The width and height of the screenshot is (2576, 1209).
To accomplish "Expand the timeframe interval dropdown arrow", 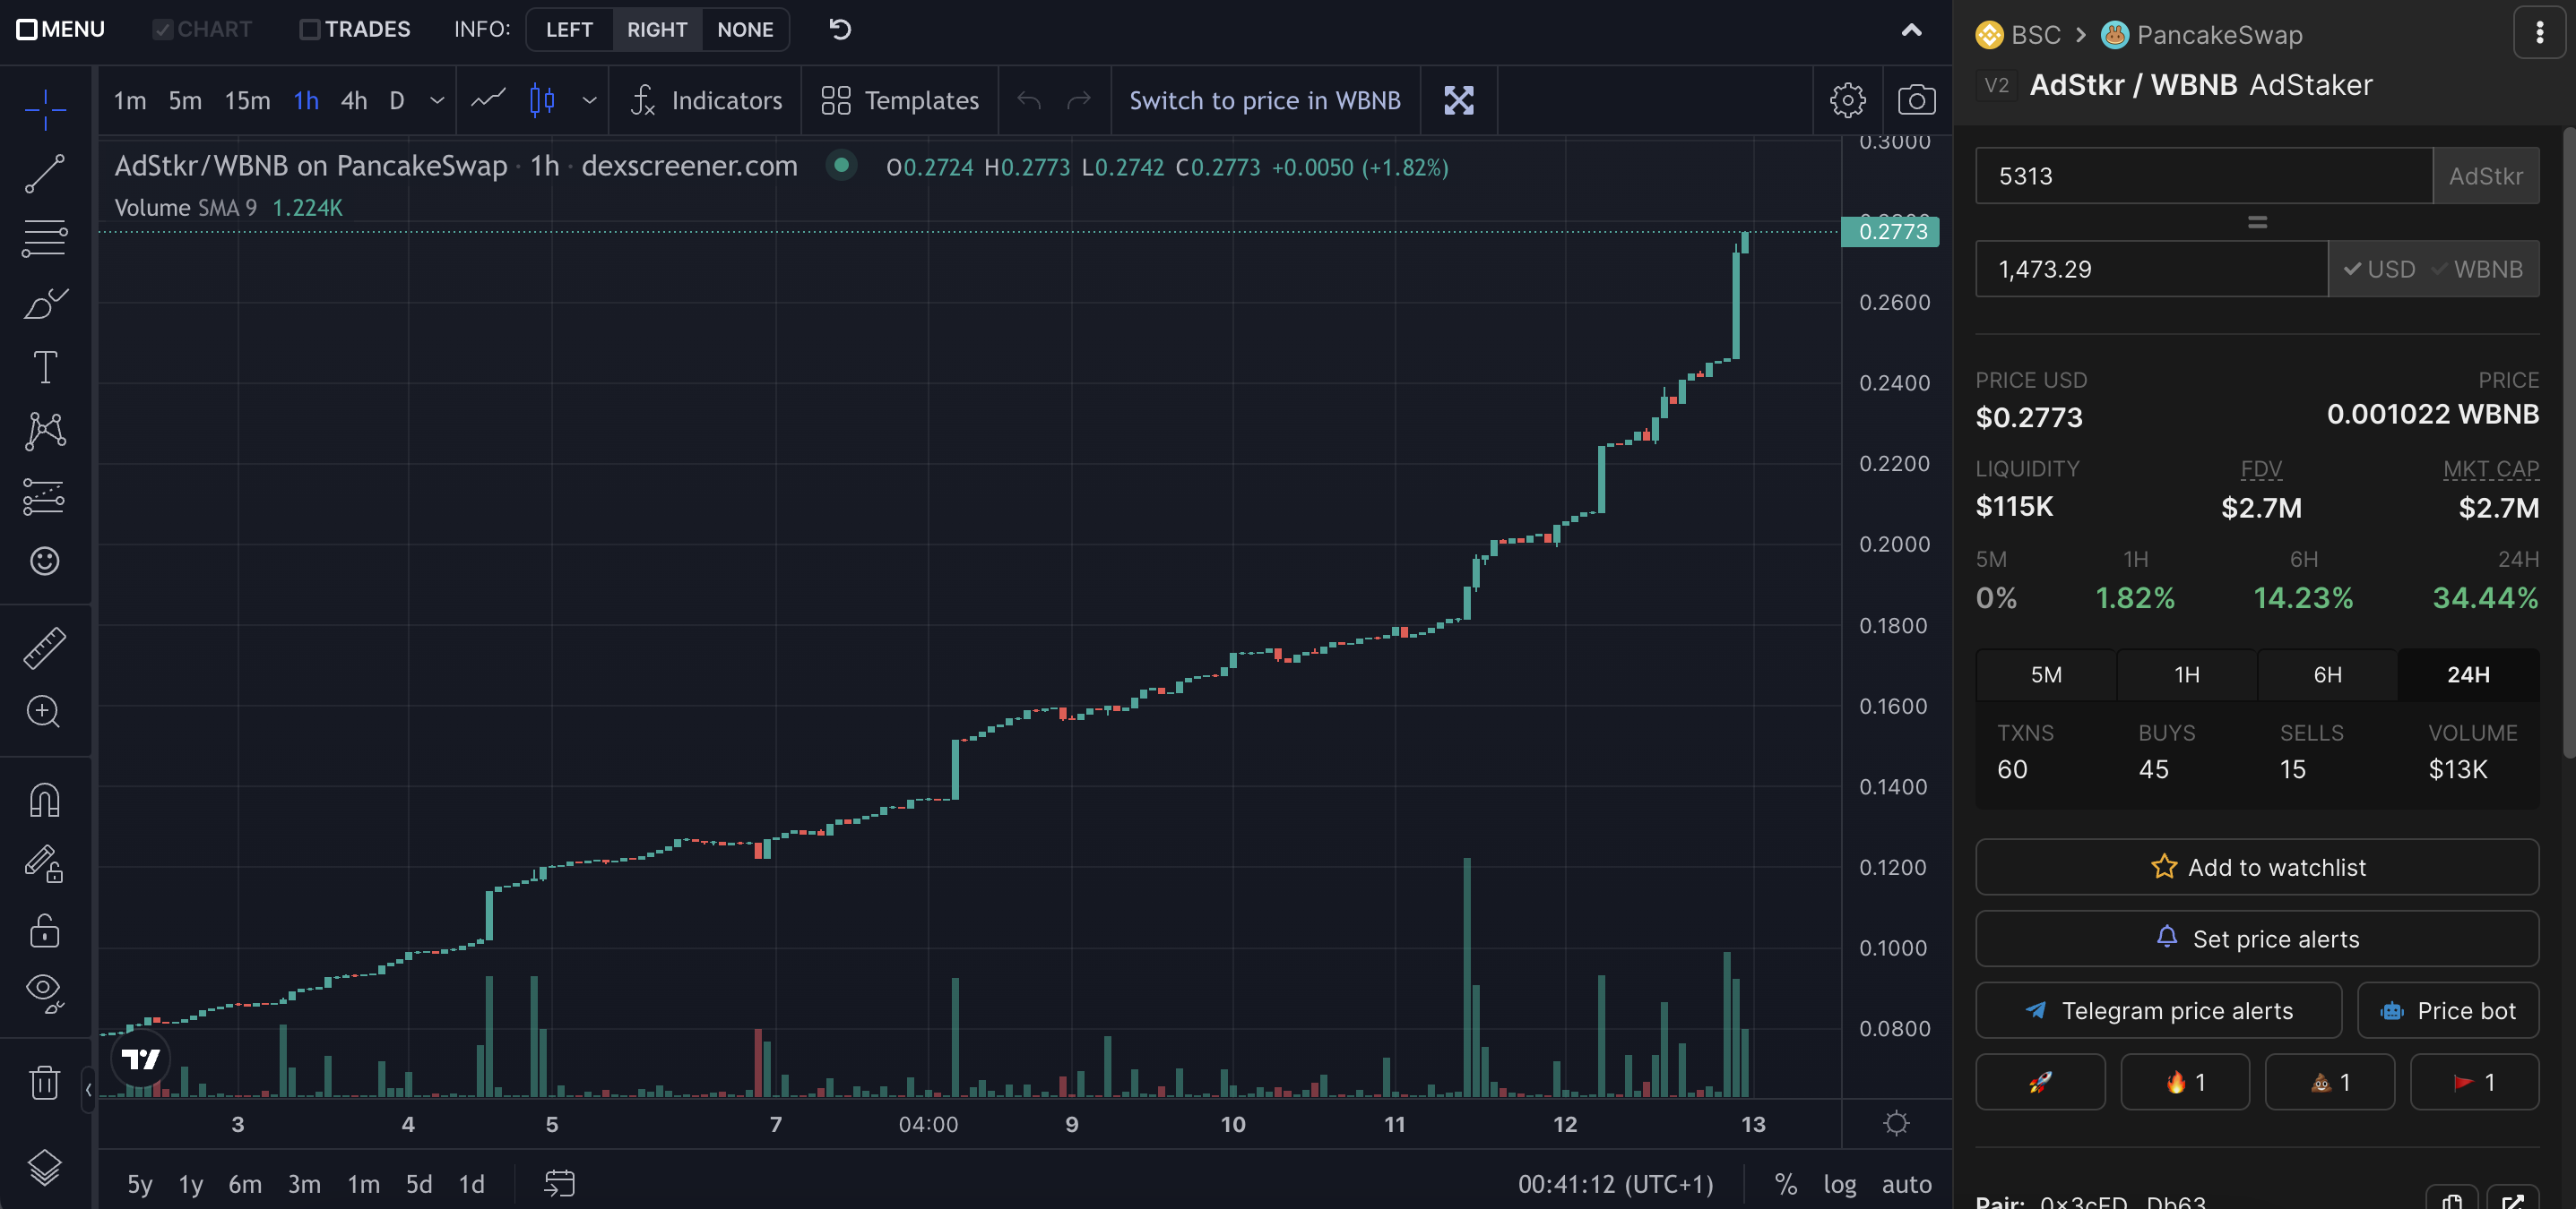I will tap(437, 100).
